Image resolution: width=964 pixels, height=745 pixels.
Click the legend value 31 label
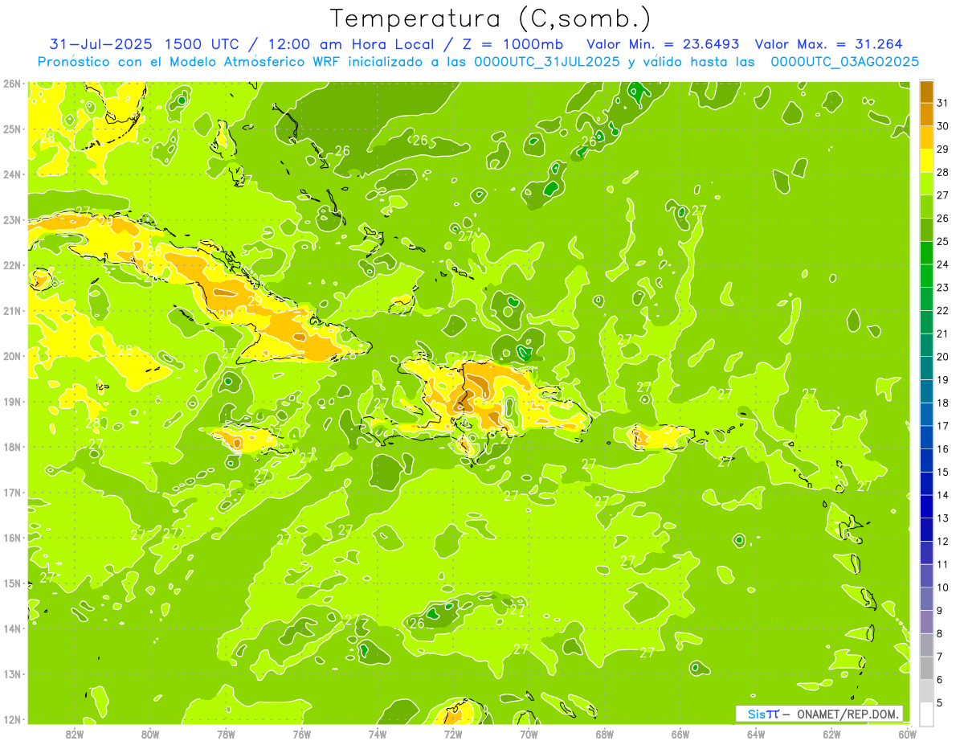(x=942, y=103)
